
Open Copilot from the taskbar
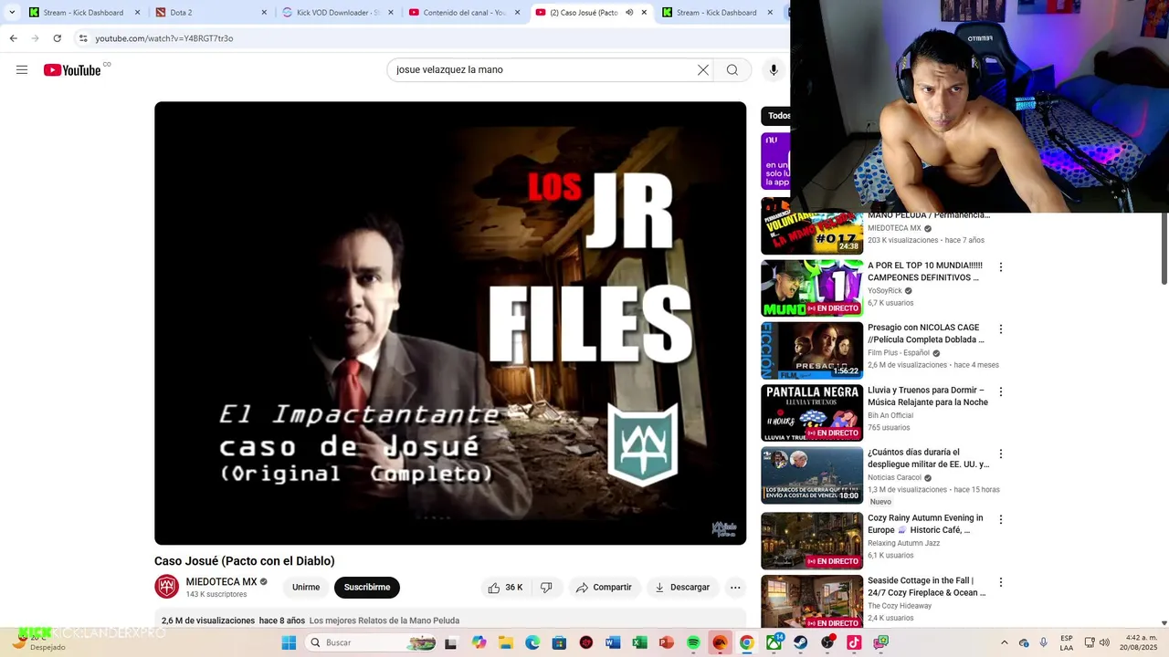[479, 642]
